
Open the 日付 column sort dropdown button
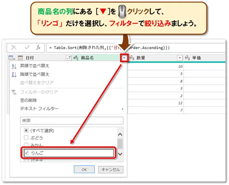coord(69,58)
